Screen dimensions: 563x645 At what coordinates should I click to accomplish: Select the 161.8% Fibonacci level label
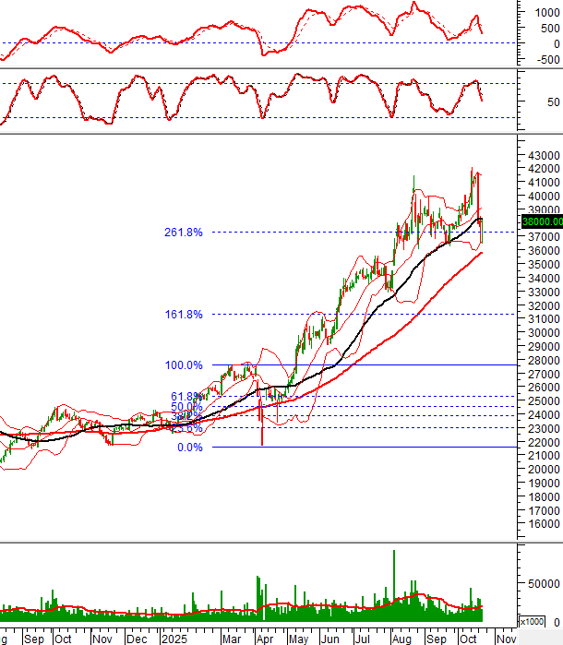(184, 315)
